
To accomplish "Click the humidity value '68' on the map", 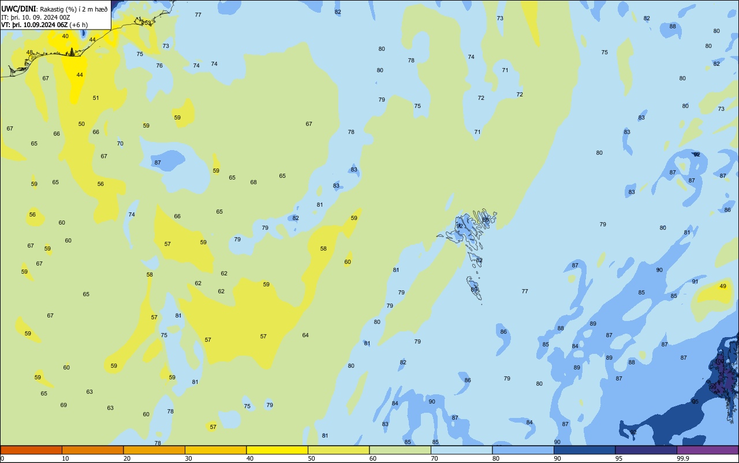I will click(x=253, y=182).
